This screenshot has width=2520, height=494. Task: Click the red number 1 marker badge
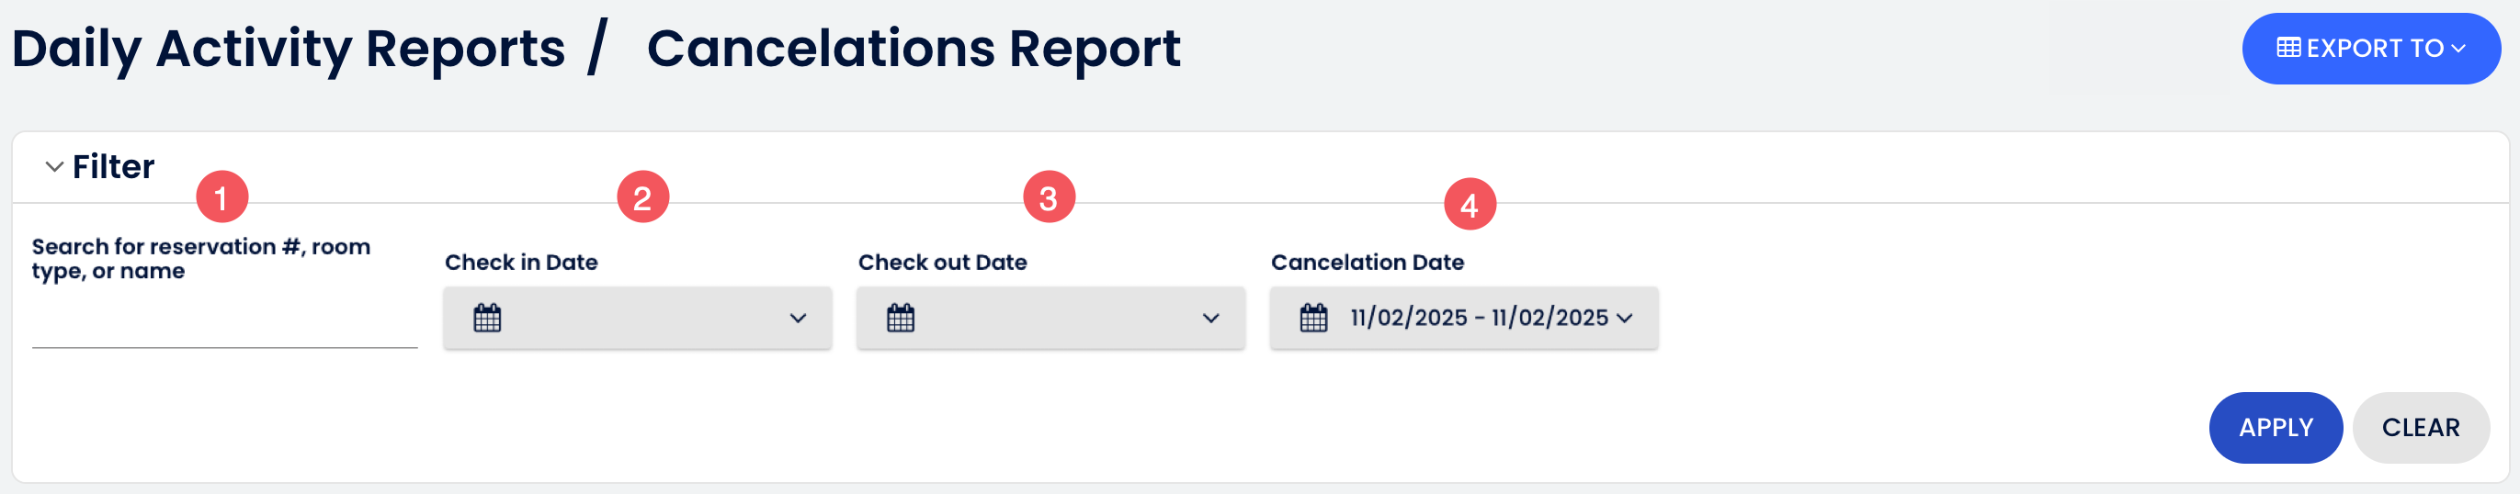coord(222,197)
